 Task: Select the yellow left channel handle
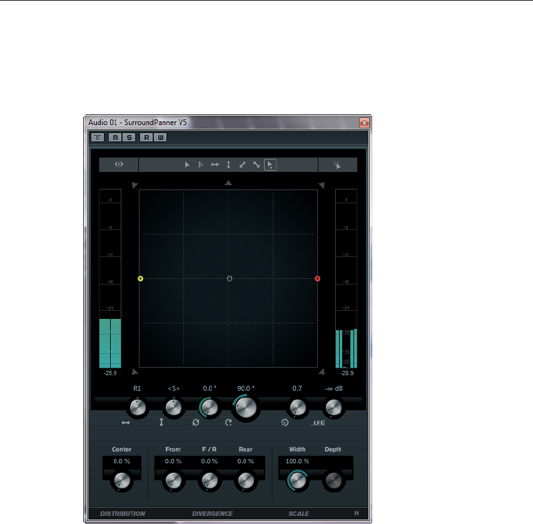(140, 279)
